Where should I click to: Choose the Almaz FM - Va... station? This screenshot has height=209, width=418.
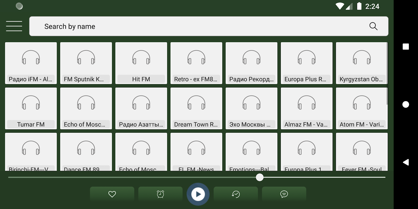(306, 108)
